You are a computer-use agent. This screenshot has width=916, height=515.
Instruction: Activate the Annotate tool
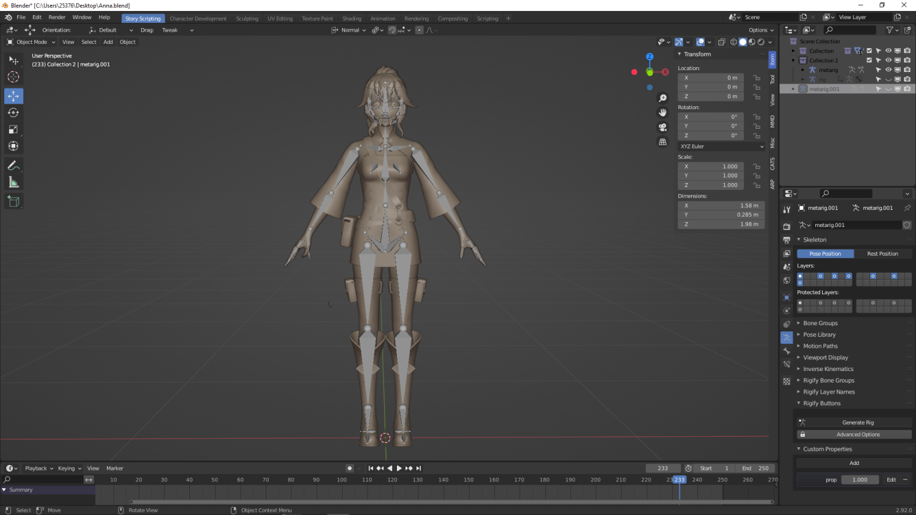(13, 165)
